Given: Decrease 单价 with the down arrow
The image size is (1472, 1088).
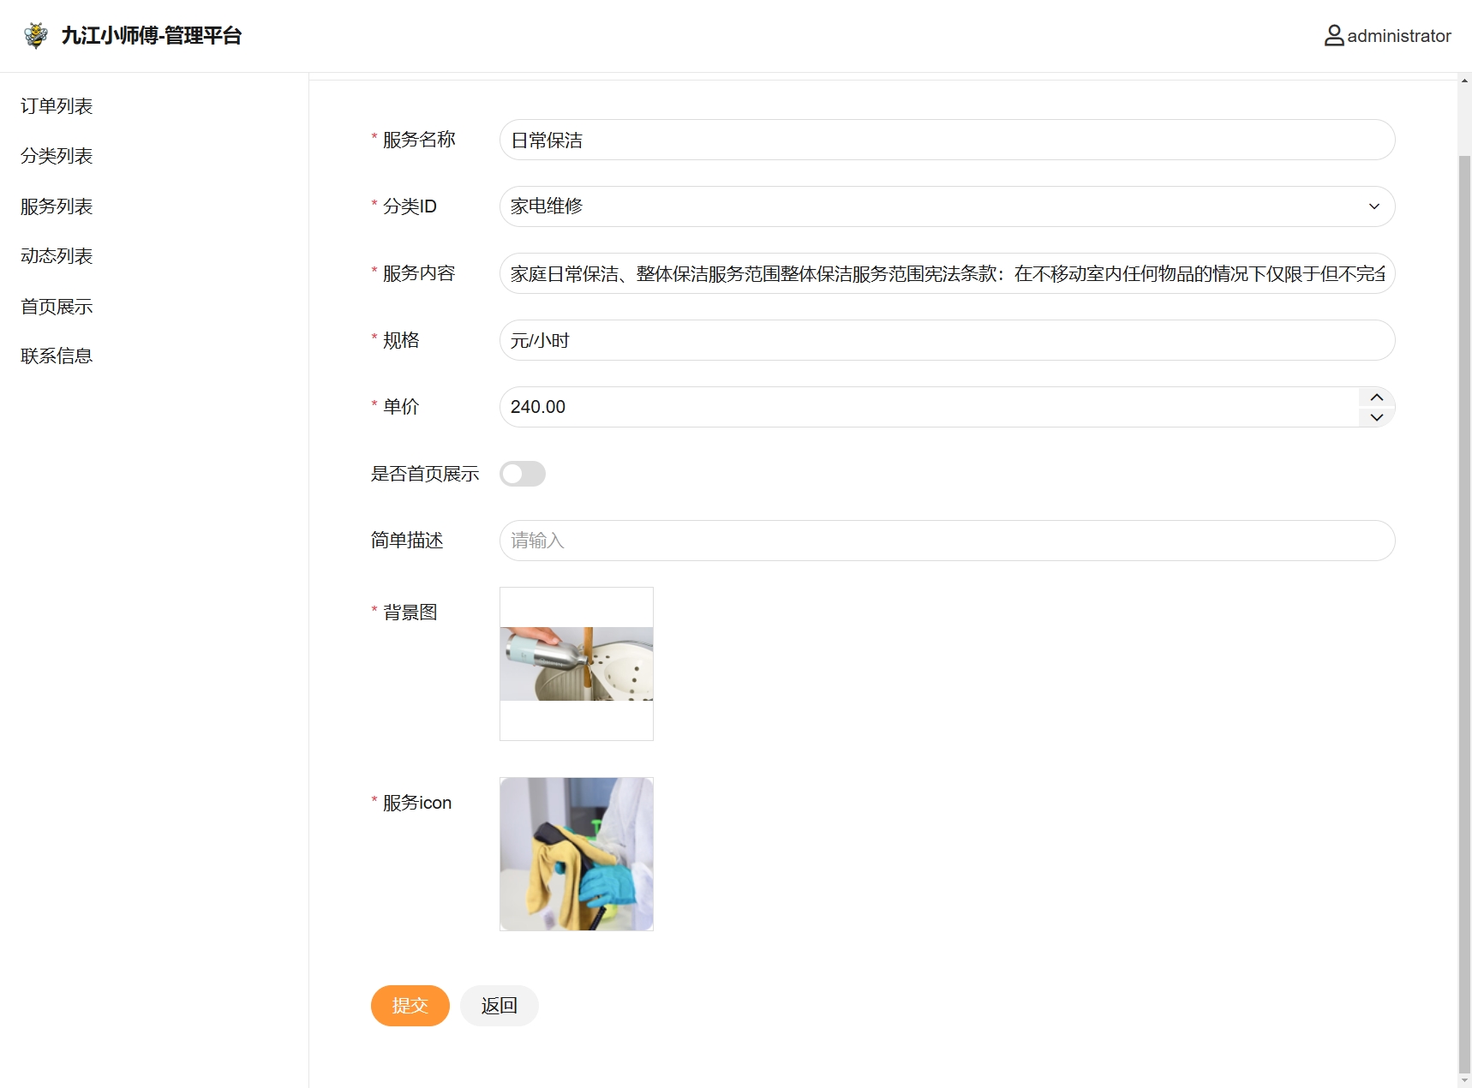Looking at the screenshot, I should 1376,417.
